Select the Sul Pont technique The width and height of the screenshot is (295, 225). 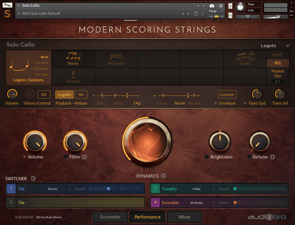click(42, 75)
